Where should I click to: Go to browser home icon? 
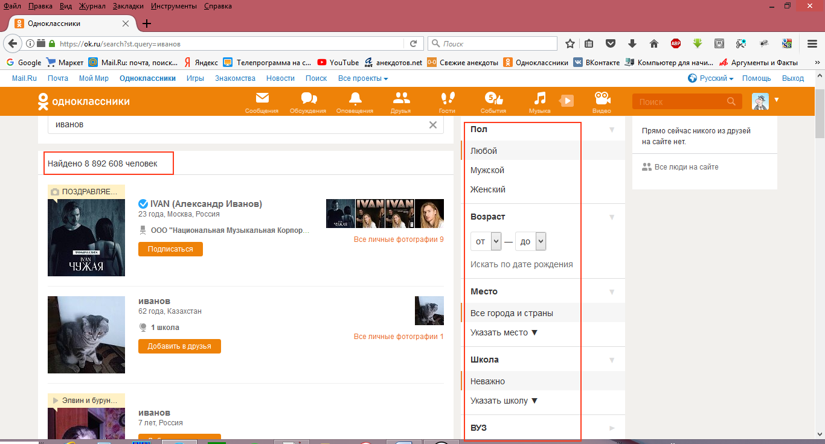tap(653, 43)
